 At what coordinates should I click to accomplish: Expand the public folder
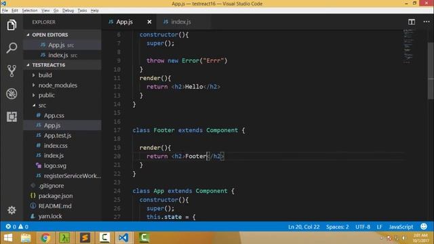(x=33, y=95)
